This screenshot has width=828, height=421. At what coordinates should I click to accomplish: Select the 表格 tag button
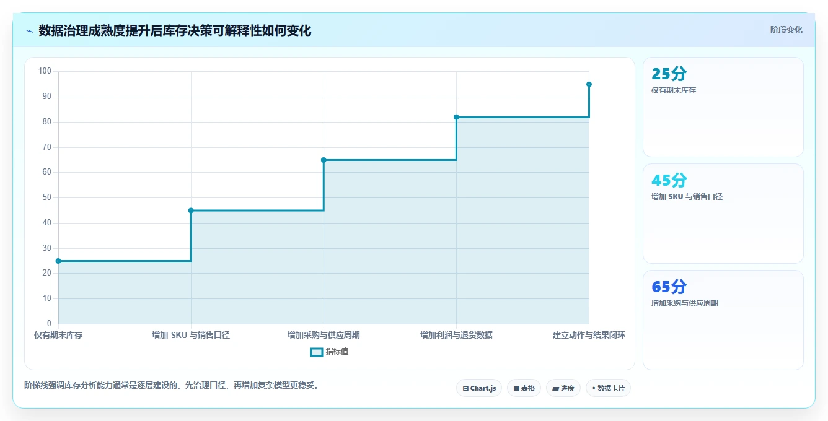click(x=524, y=388)
